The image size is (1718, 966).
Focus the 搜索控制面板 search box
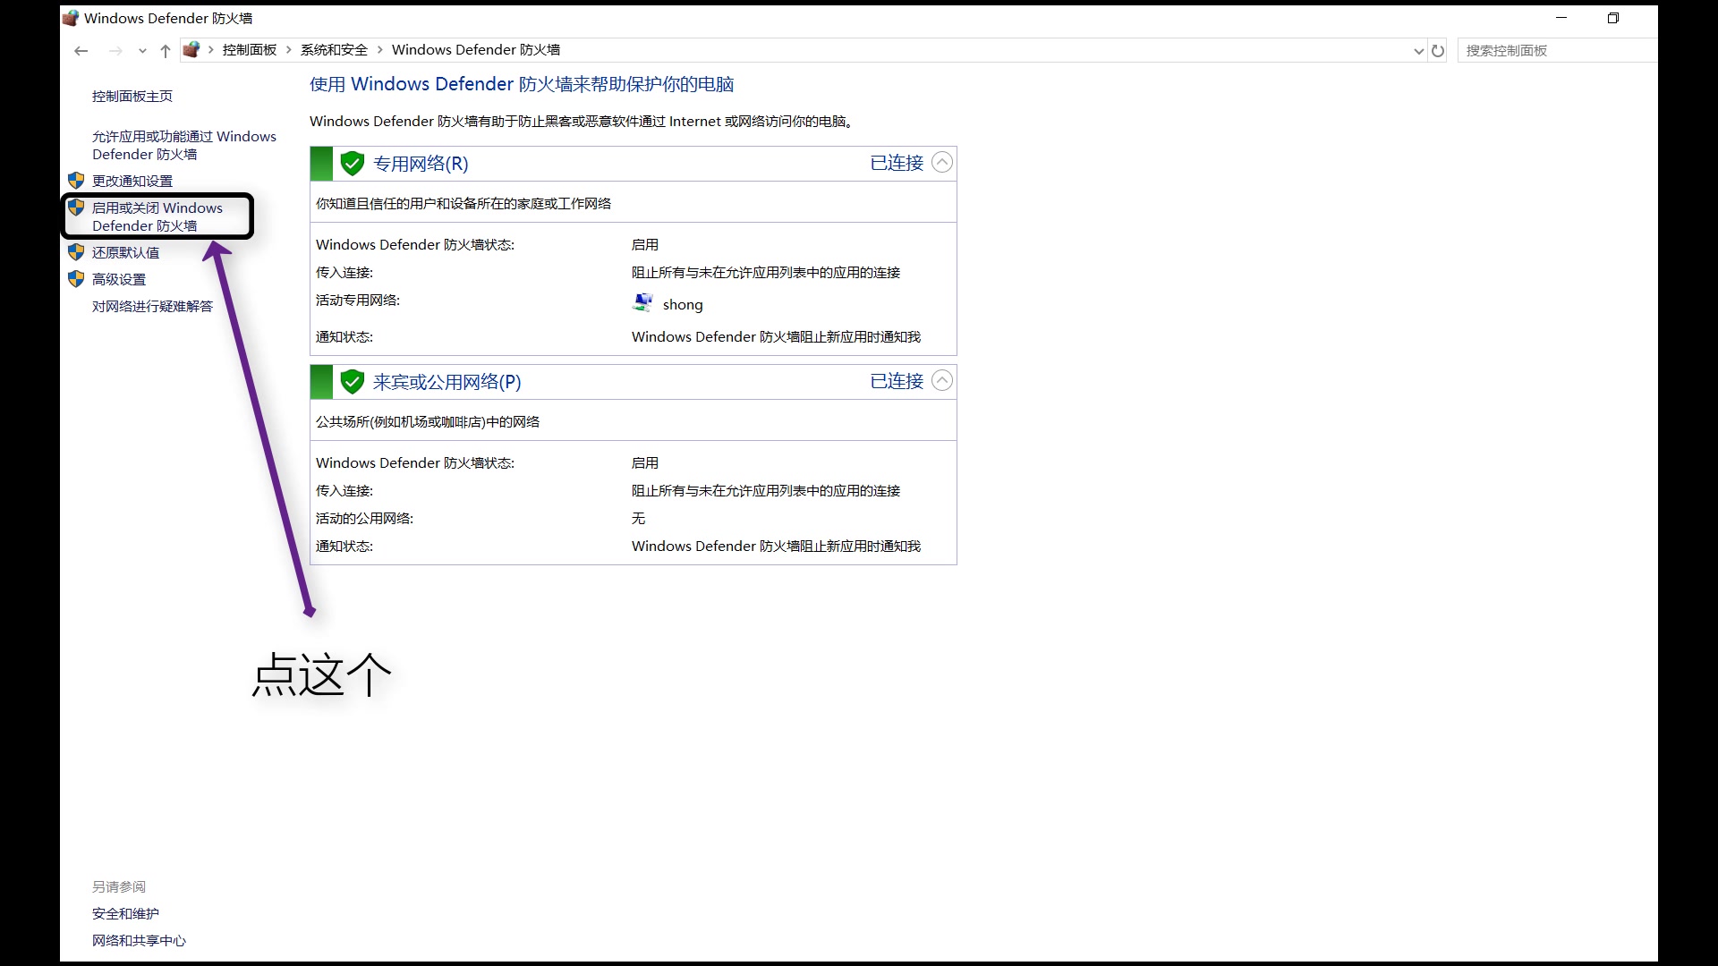pos(1557,51)
